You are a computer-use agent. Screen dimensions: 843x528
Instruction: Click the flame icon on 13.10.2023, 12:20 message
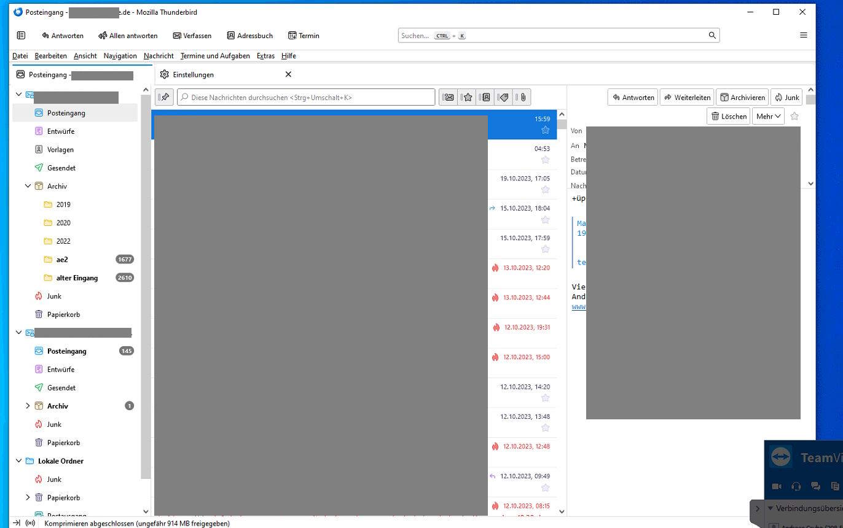[x=495, y=268]
